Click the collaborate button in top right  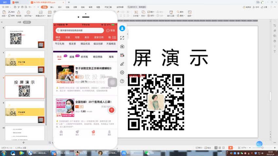[256, 7]
